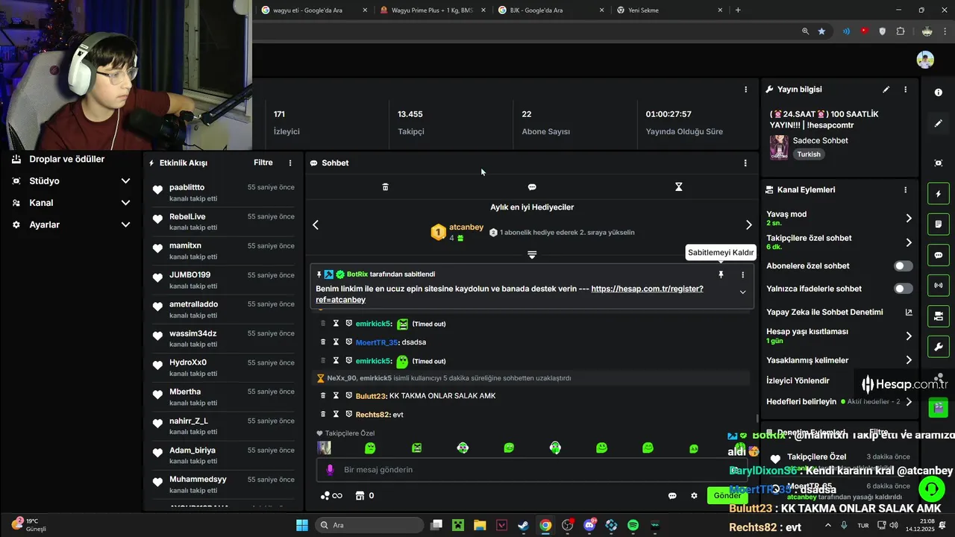Click RebelLive follow event
Viewport: 955px width, 537px height.
[x=222, y=222]
